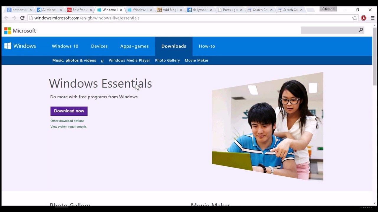Click 'Music, photos & videos' submenu heading
This screenshot has width=378, height=212.
(x=74, y=60)
